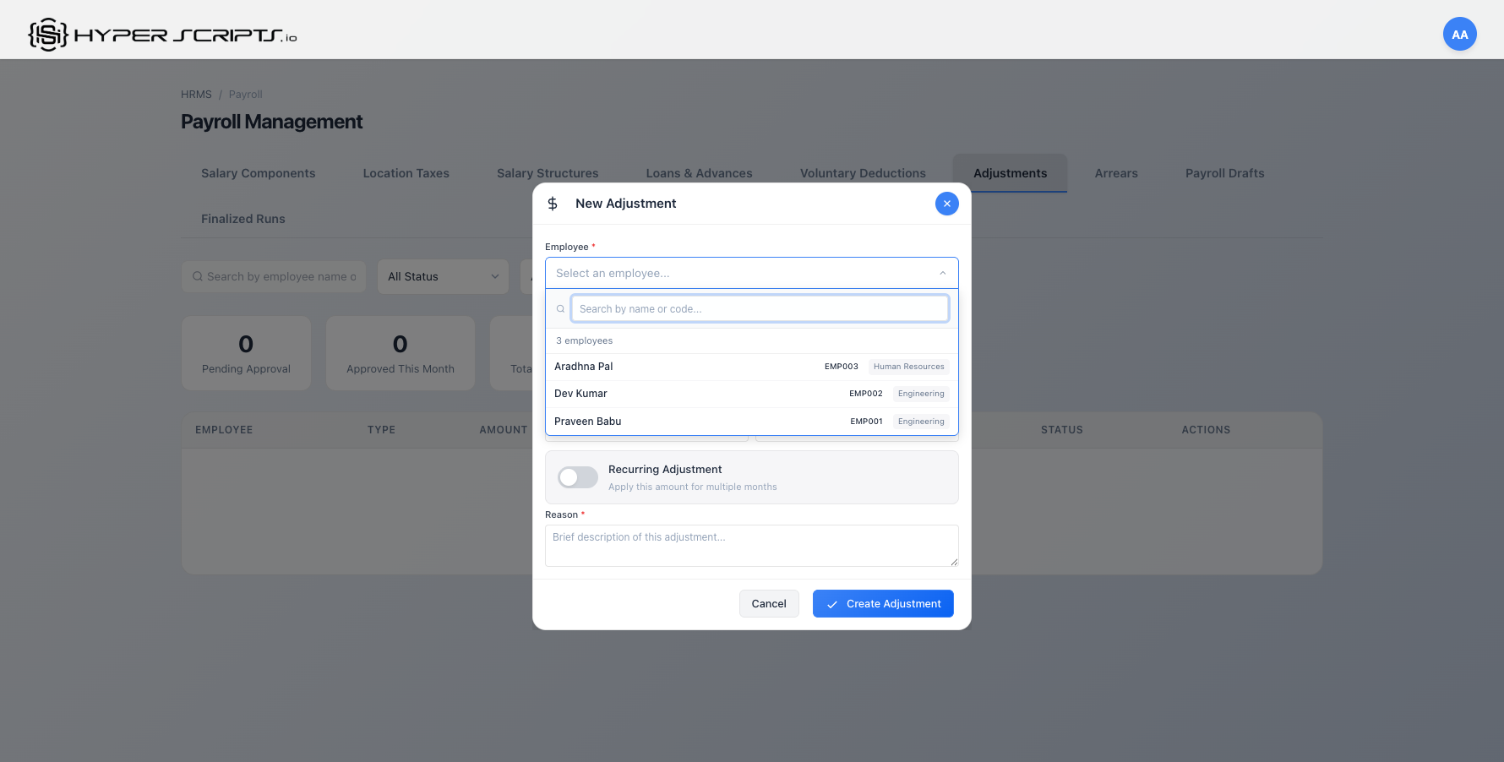
Task: Enable the Recurring Adjustment toggle
Action: (577, 477)
